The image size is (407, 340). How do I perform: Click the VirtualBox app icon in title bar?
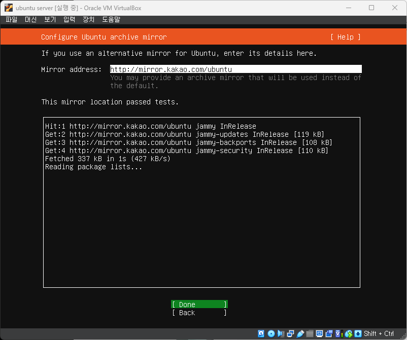click(9, 8)
